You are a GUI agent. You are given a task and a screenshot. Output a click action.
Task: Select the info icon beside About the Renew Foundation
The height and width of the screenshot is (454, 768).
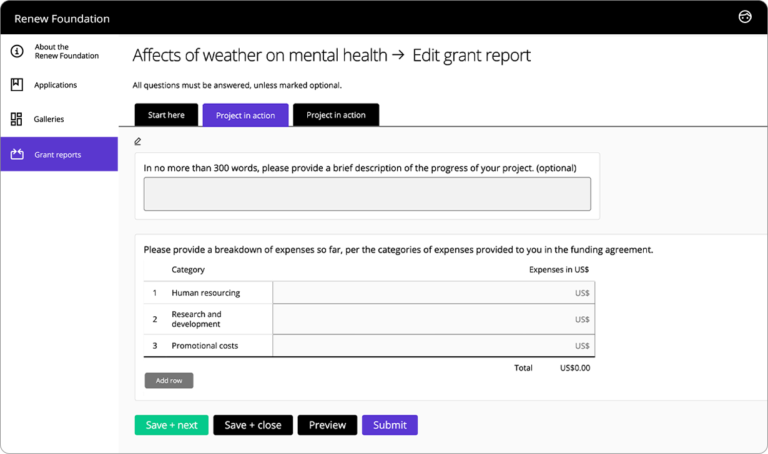[x=17, y=51]
